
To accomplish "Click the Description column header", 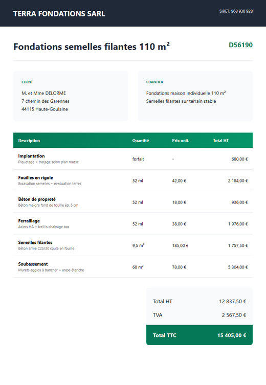I will click(29, 141).
